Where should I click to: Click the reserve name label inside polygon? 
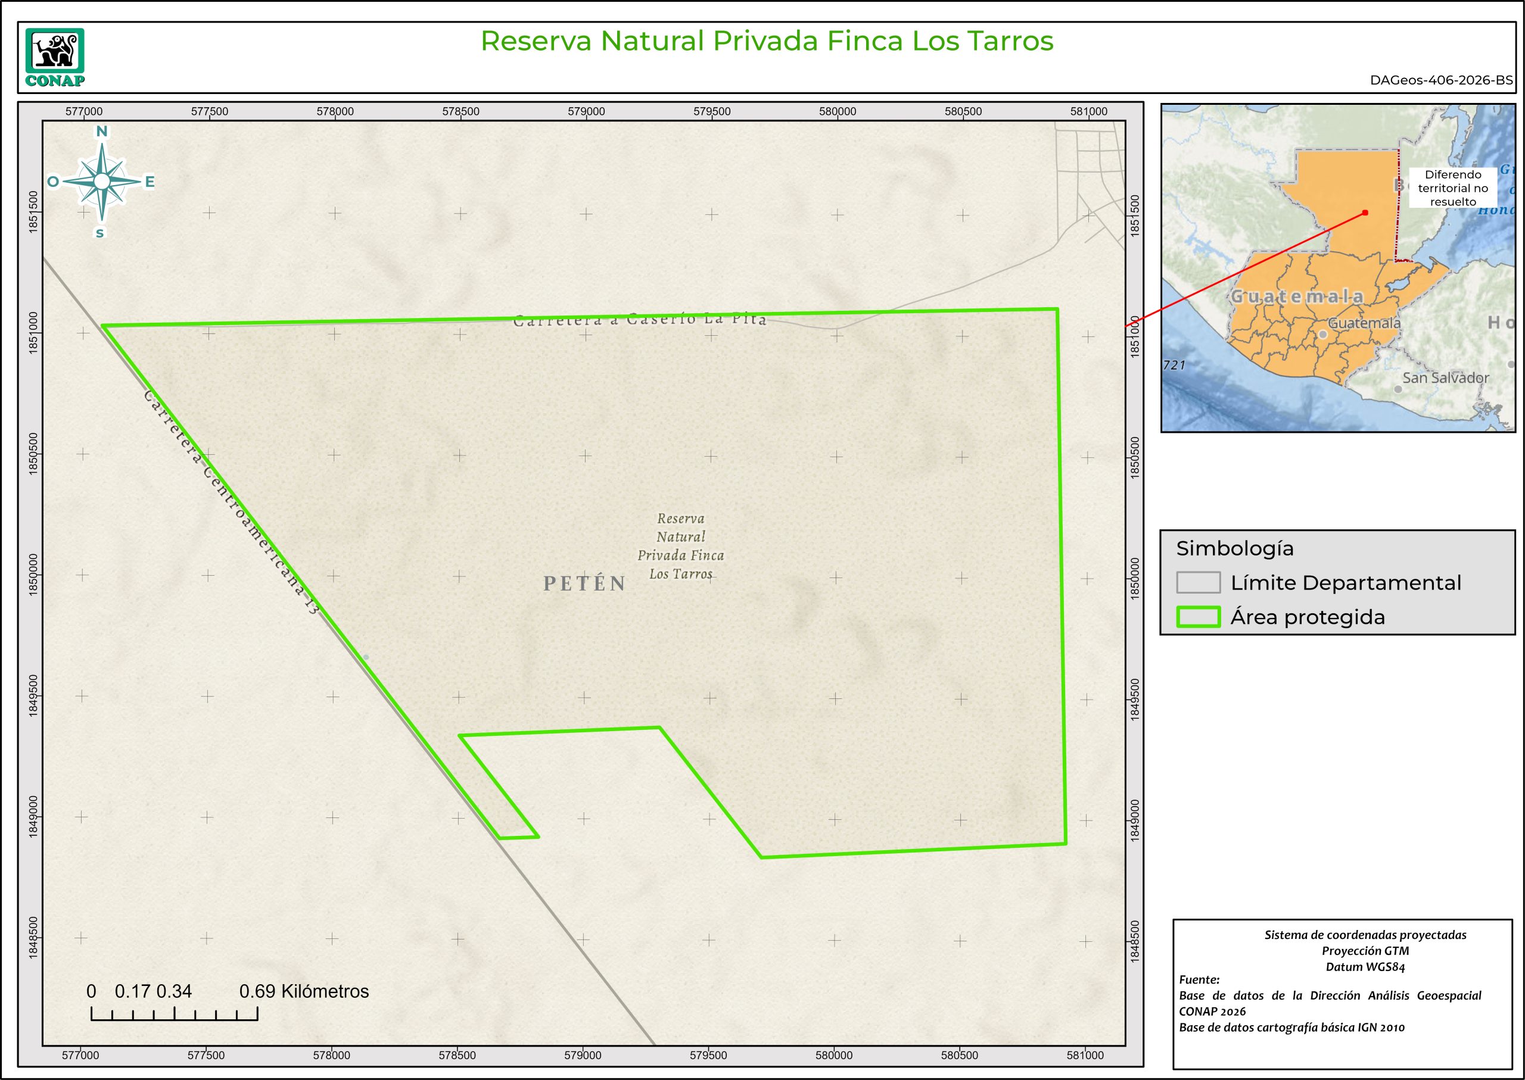680,546
